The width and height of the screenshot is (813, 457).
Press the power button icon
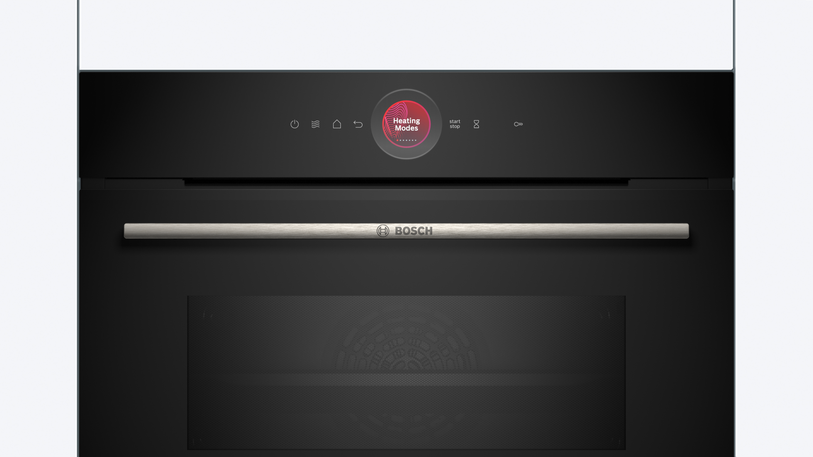(294, 123)
